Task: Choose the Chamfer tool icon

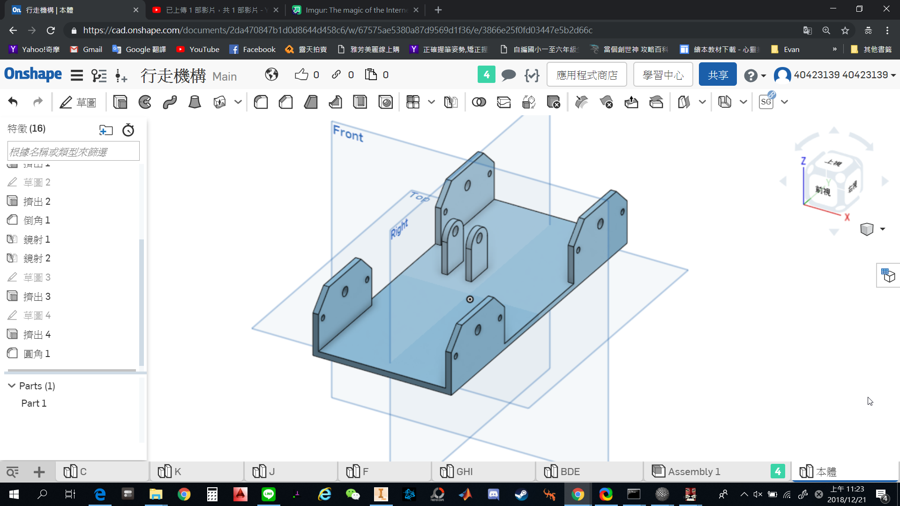Action: [285, 102]
